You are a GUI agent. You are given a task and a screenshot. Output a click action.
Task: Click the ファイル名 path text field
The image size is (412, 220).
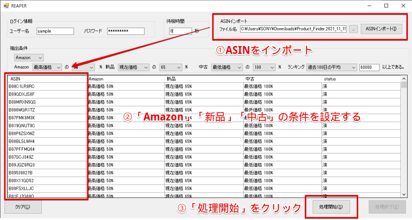[293, 29]
